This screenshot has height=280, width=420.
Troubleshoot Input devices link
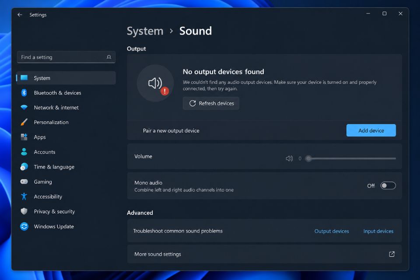tap(378, 231)
